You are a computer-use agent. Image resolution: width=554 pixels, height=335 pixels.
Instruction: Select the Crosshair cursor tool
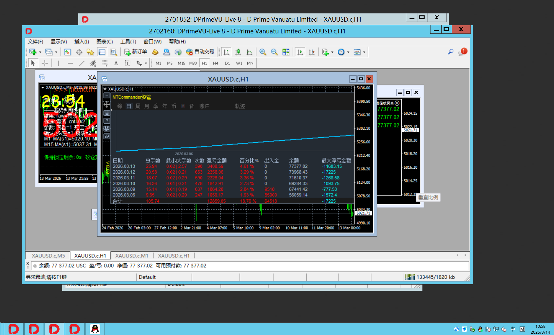45,63
